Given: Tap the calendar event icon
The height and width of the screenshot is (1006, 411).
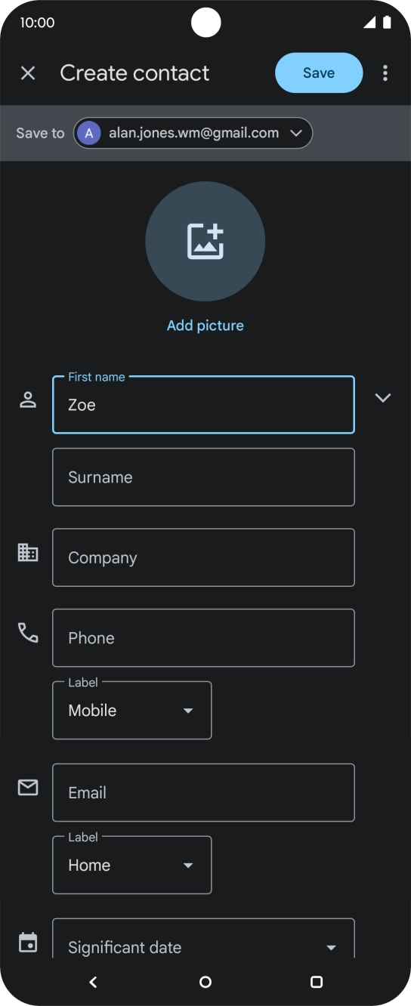Looking at the screenshot, I should tap(28, 943).
